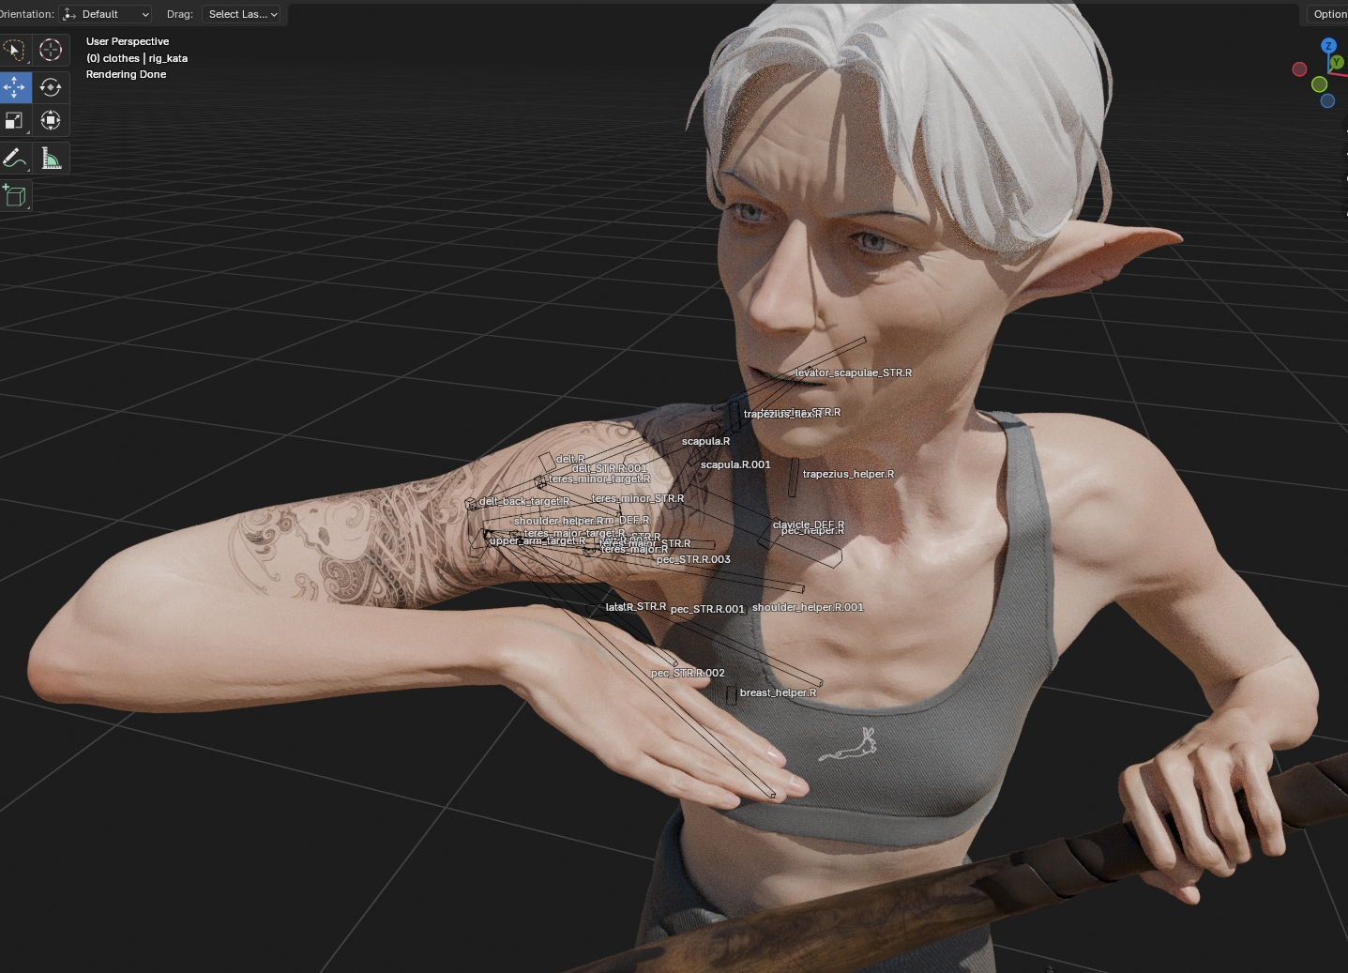Screen dimensions: 1348x973
Task: Select the levator_scapulae_STR.R bone label
Action: click(854, 372)
